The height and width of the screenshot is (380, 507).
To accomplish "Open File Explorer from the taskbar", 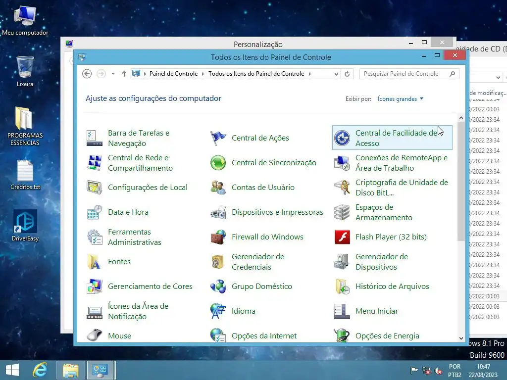I will click(71, 370).
